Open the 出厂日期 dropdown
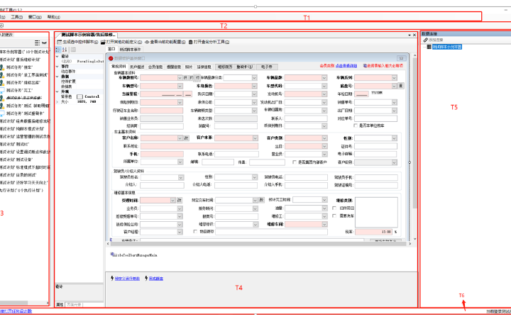The width and height of the screenshot is (511, 319). (395, 111)
